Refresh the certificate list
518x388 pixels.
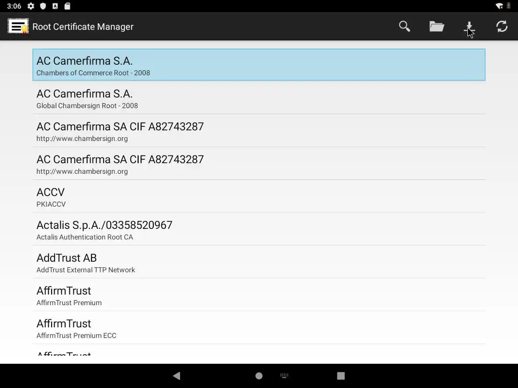click(502, 26)
